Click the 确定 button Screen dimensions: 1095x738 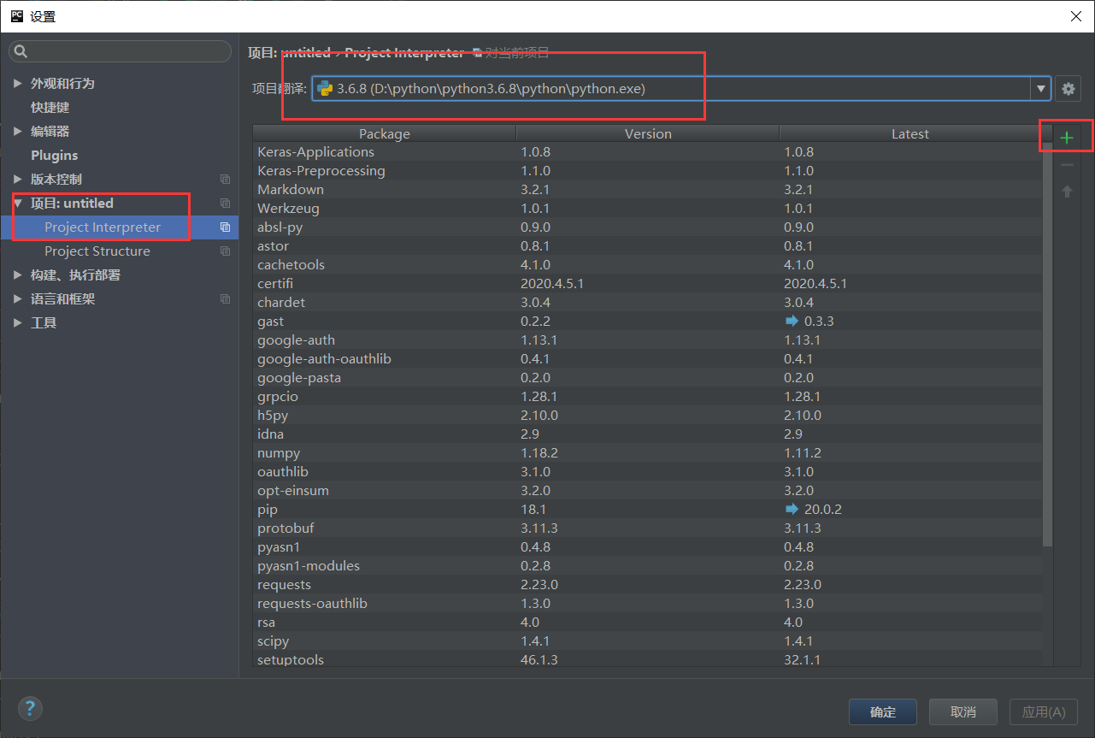(883, 711)
